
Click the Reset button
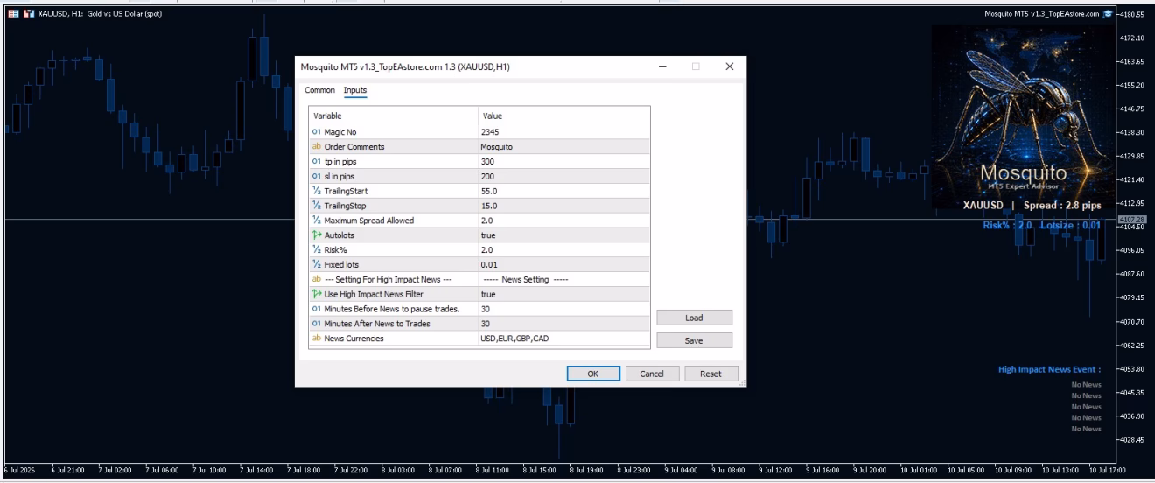click(710, 374)
